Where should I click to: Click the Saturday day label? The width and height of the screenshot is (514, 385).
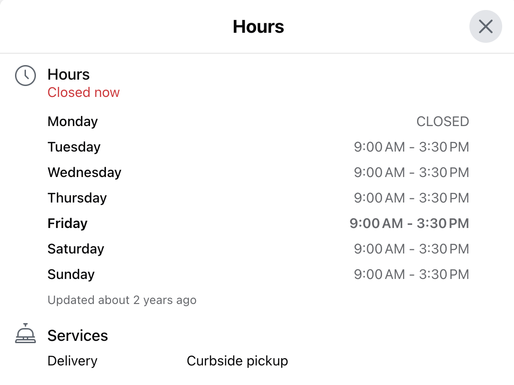76,249
